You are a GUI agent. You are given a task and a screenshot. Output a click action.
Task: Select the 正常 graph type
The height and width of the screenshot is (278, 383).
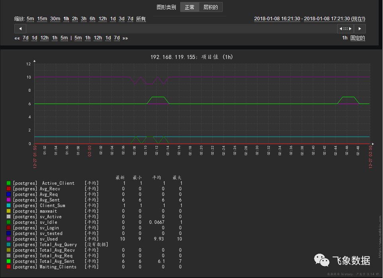[x=190, y=7]
